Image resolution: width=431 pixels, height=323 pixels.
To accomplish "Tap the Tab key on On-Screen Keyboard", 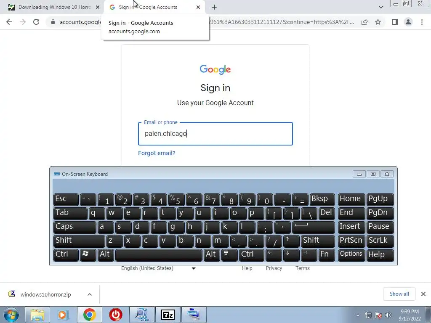I will 70,213.
